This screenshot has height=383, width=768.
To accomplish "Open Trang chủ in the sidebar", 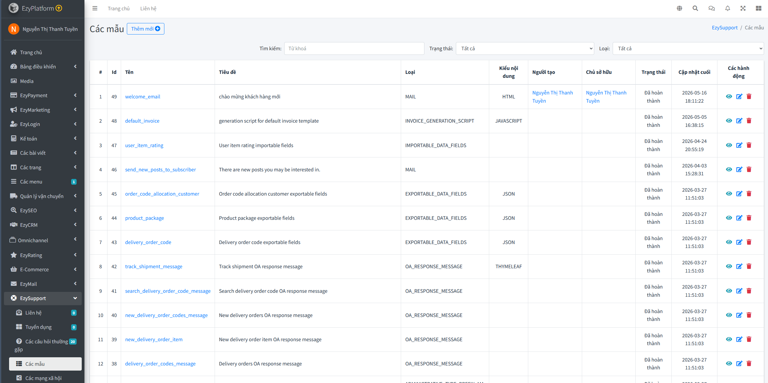I will coord(43,52).
